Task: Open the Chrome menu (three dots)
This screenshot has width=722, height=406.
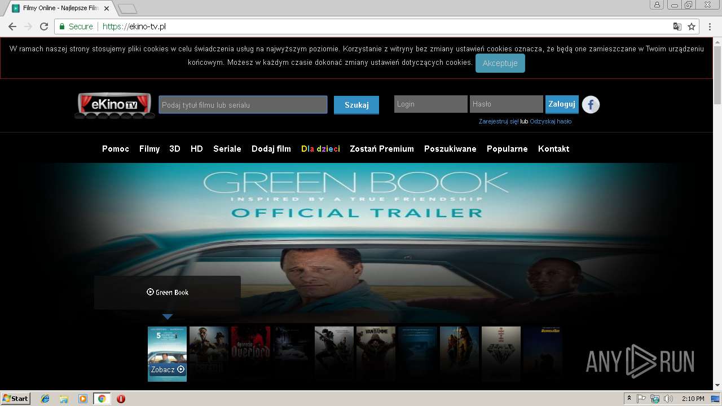Action: click(x=709, y=27)
